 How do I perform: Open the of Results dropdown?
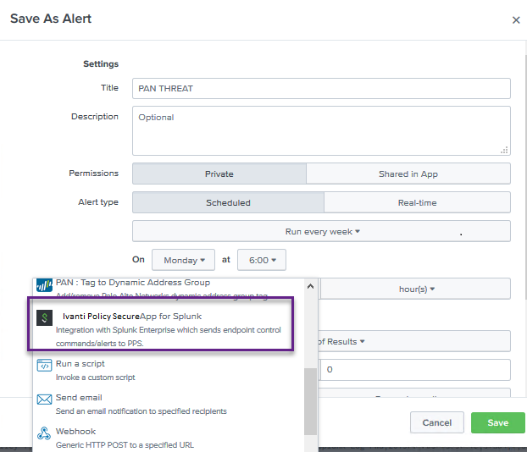click(414, 341)
